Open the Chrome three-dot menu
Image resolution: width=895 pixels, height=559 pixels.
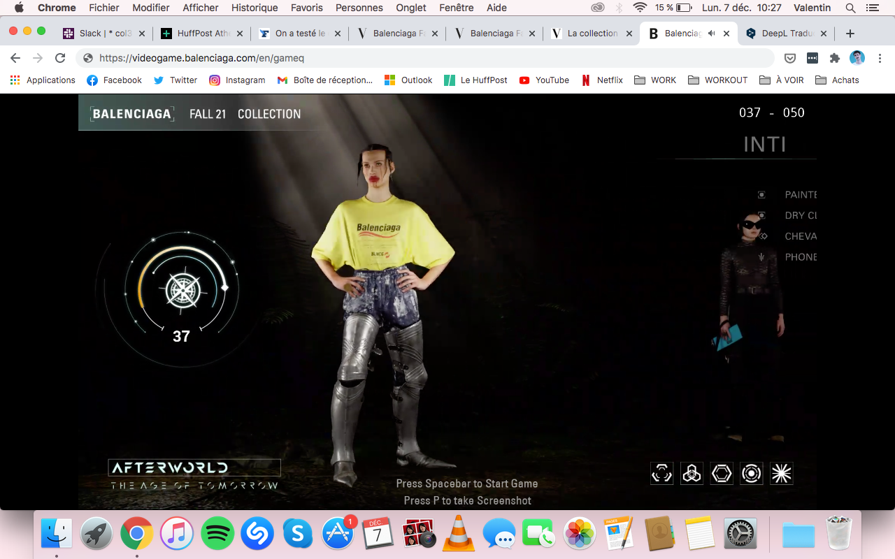[x=880, y=58]
